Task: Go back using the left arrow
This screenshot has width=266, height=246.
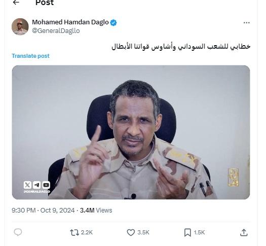Action: [16, 3]
